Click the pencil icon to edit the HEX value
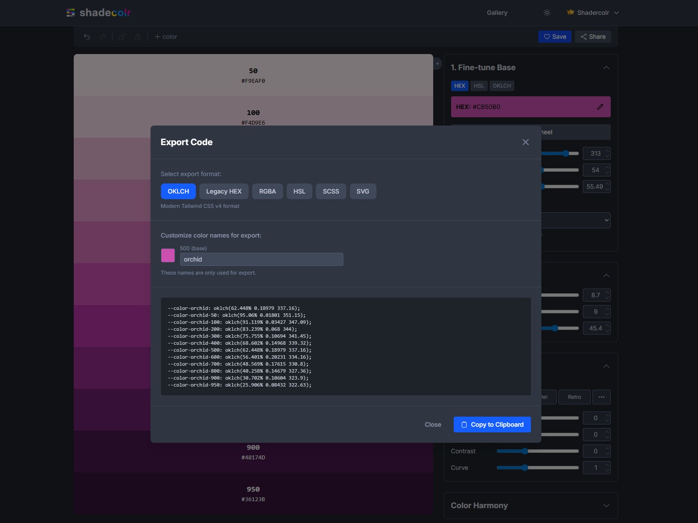This screenshot has height=523, width=698. click(600, 107)
